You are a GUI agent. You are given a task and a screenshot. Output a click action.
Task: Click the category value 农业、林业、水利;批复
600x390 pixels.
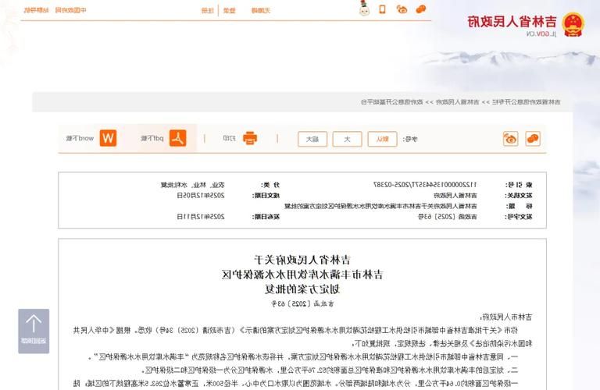coord(192,185)
